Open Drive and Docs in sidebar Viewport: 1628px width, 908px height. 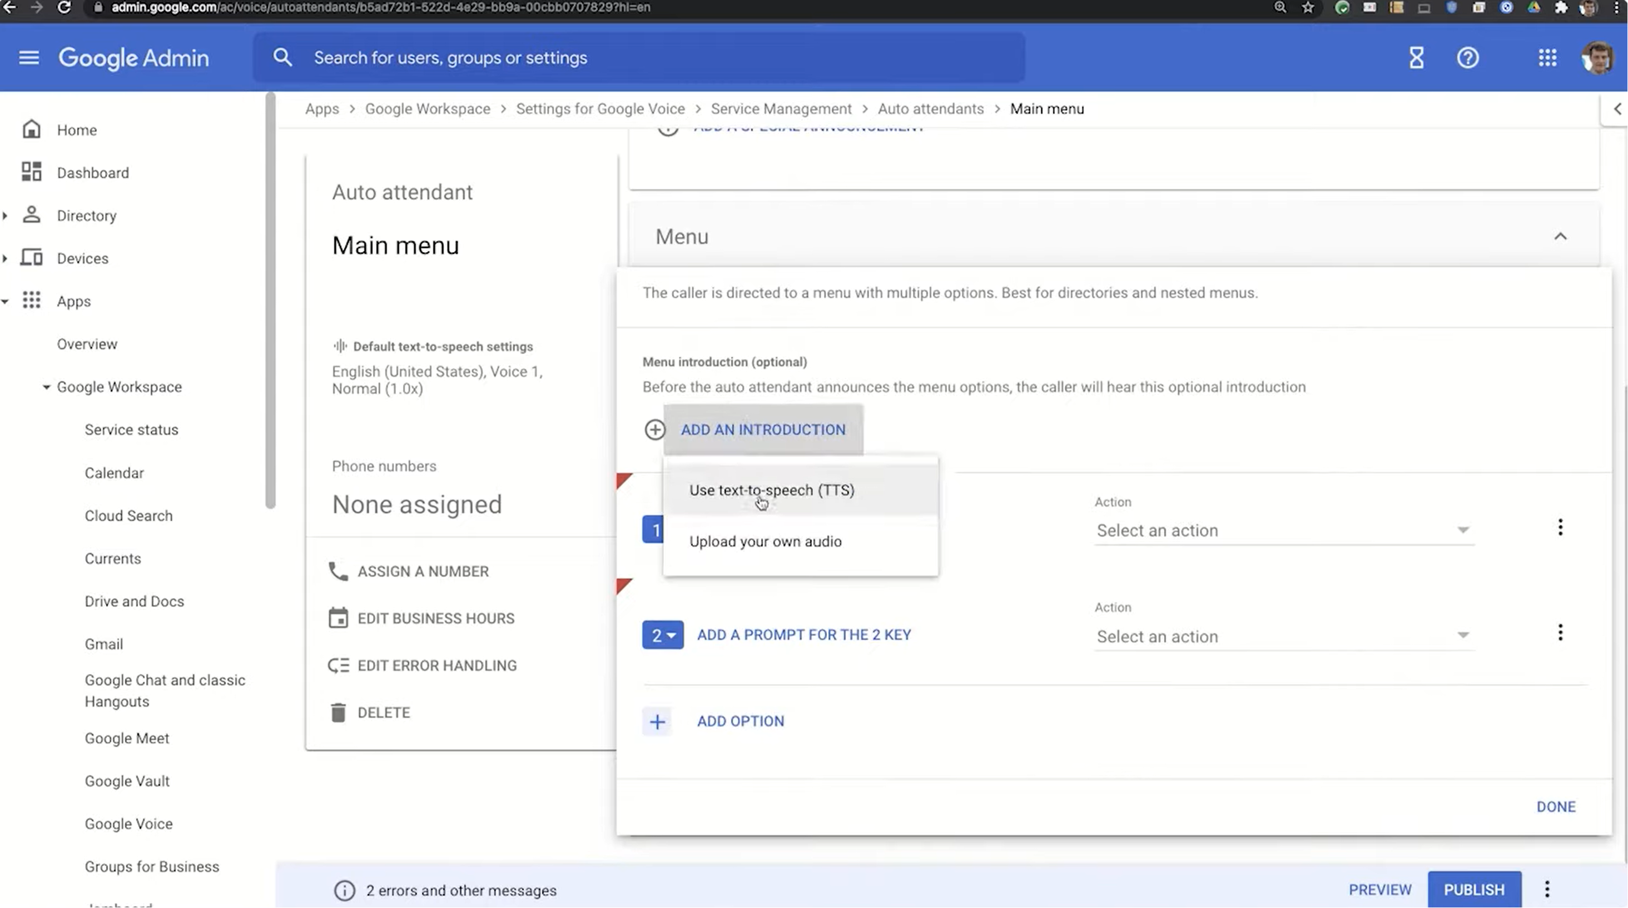(135, 602)
